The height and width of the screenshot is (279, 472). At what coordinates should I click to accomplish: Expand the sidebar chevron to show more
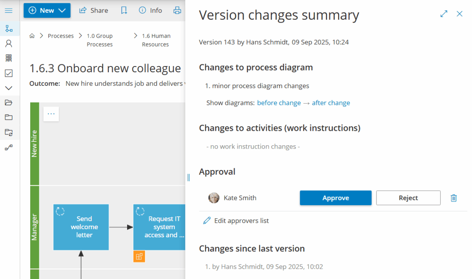click(x=9, y=88)
